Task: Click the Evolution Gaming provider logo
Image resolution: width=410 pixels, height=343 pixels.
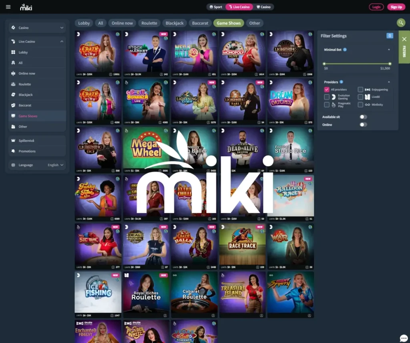Action: tap(334, 97)
